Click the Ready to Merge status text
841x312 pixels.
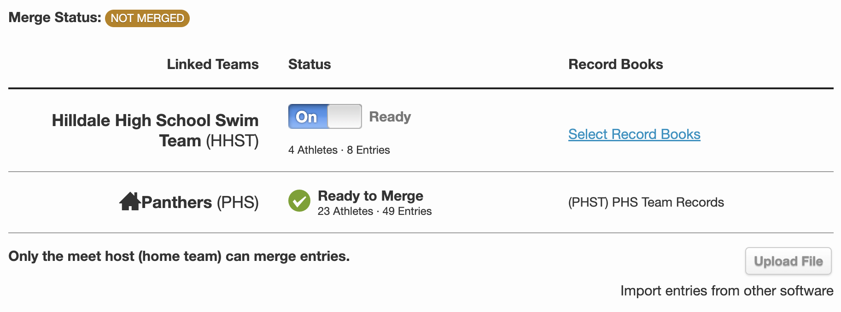click(x=370, y=196)
